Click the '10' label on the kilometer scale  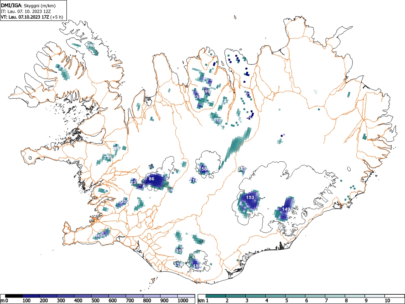387,301
